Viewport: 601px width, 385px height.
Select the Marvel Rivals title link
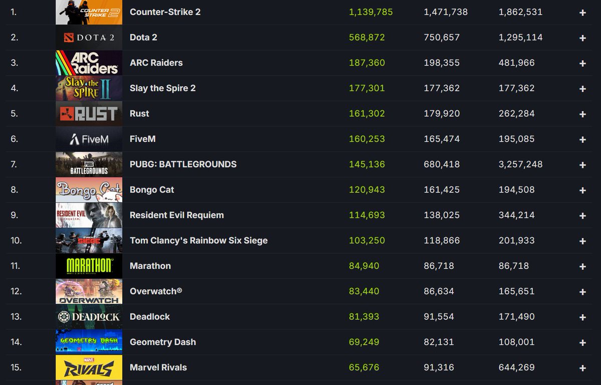158,367
